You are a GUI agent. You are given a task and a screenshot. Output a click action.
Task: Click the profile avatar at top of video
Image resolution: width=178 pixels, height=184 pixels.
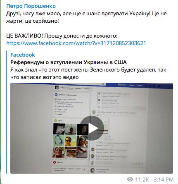click(57, 87)
